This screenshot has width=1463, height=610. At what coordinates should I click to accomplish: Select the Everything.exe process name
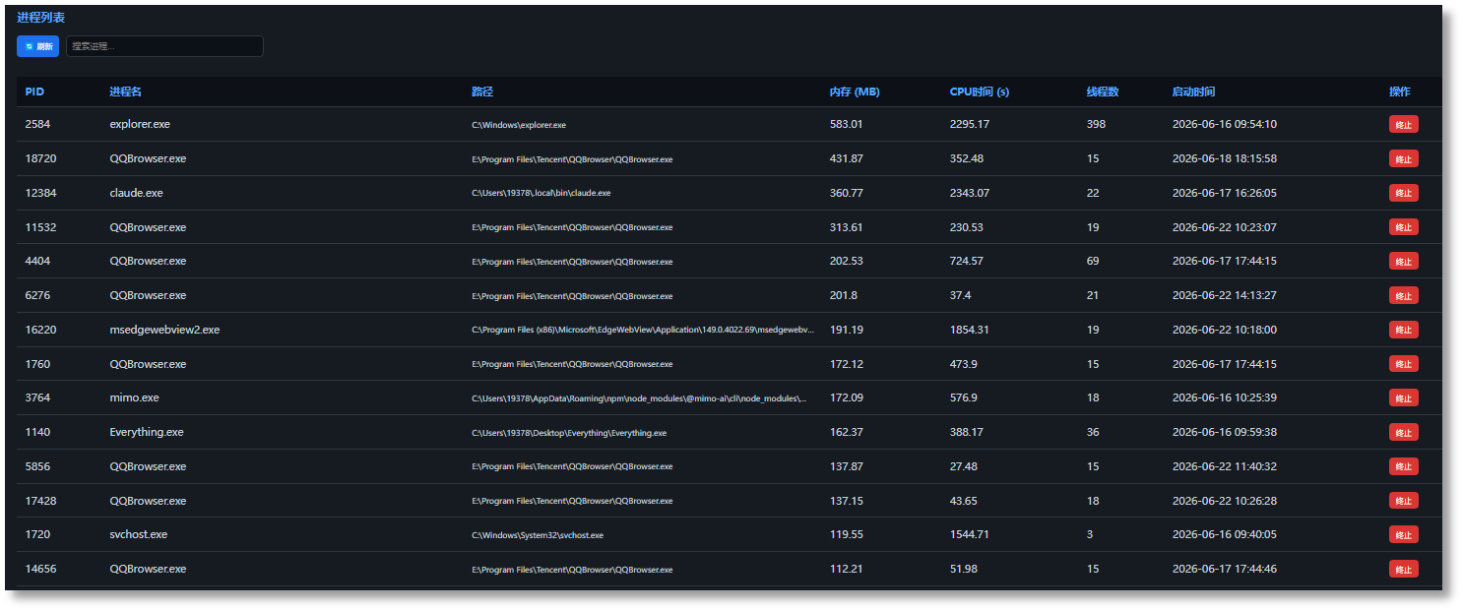click(x=147, y=432)
